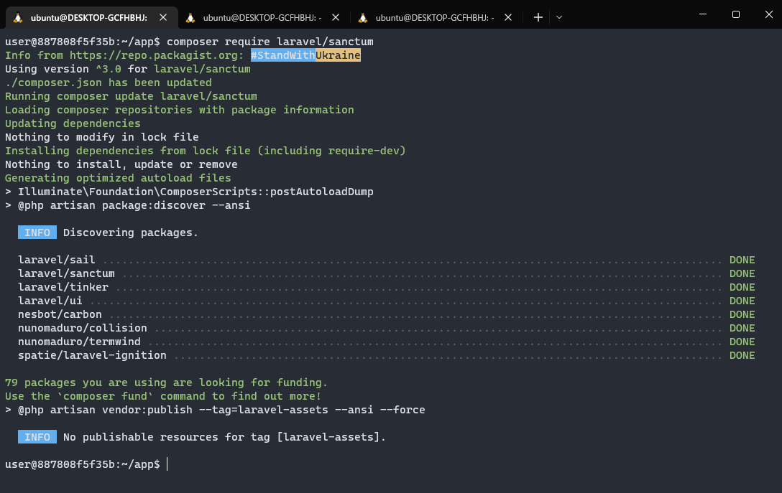The height and width of the screenshot is (493, 782).
Task: Click the 'laravel/sanctum' package row name
Action: [x=66, y=273]
